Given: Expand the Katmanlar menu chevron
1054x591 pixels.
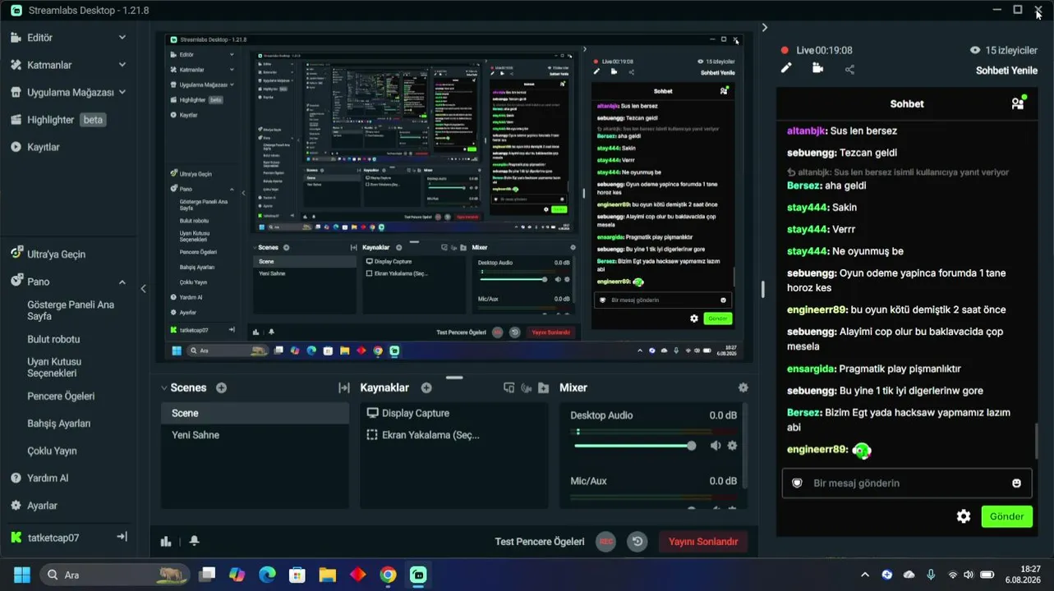Looking at the screenshot, I should (x=122, y=65).
